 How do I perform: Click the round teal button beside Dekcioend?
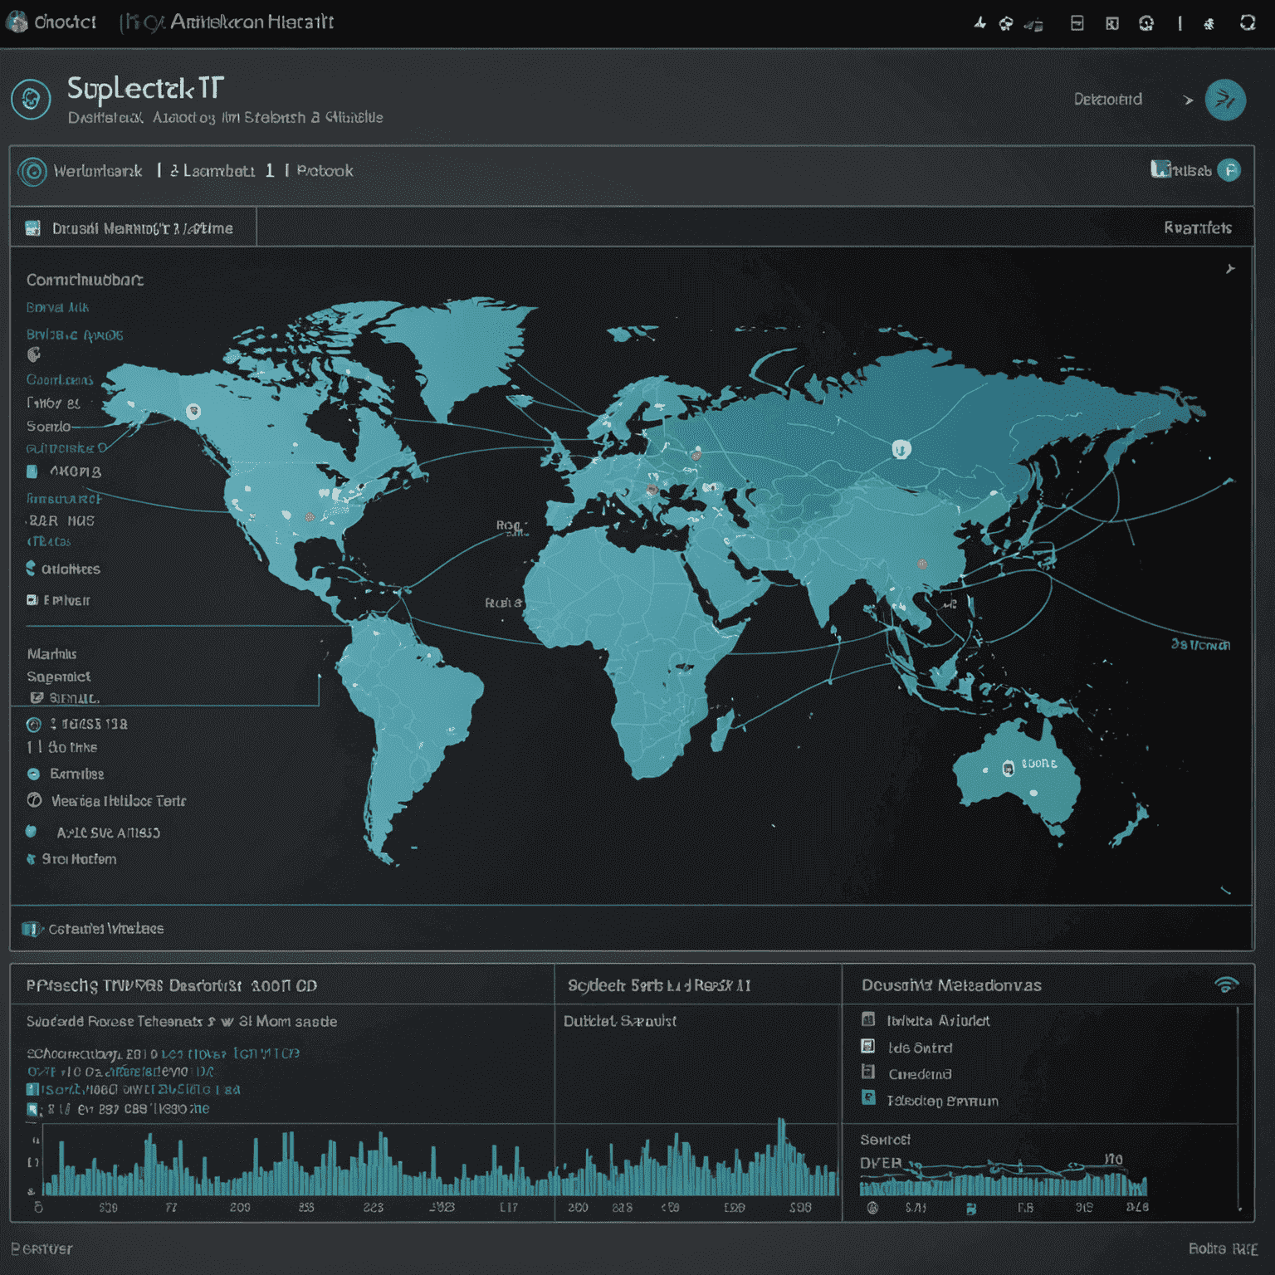tap(1225, 100)
